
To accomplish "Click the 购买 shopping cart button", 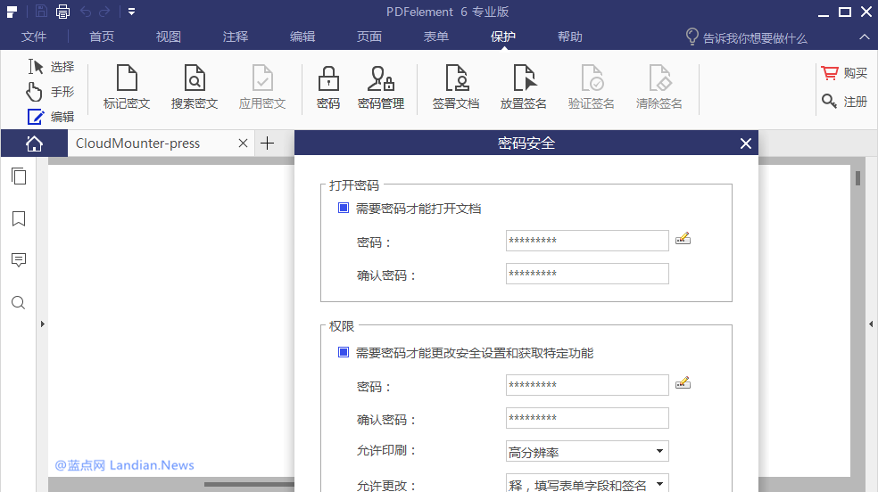I will 844,73.
